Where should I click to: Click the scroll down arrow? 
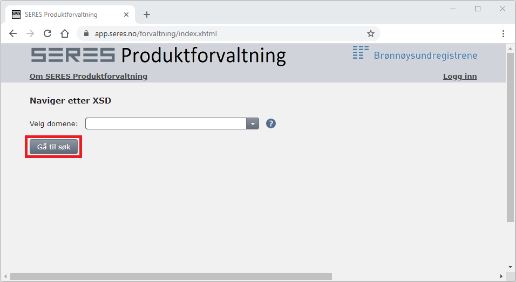(511, 267)
